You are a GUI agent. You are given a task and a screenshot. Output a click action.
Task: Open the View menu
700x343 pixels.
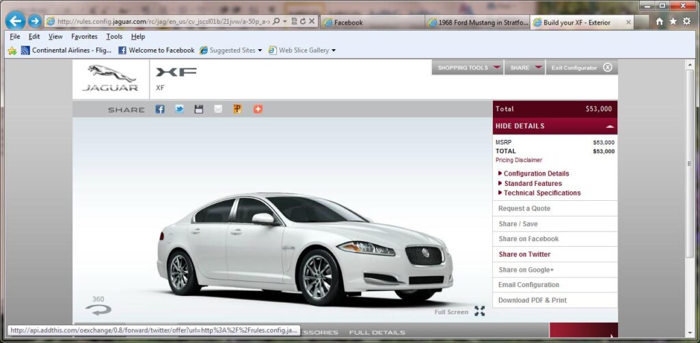coord(55,37)
